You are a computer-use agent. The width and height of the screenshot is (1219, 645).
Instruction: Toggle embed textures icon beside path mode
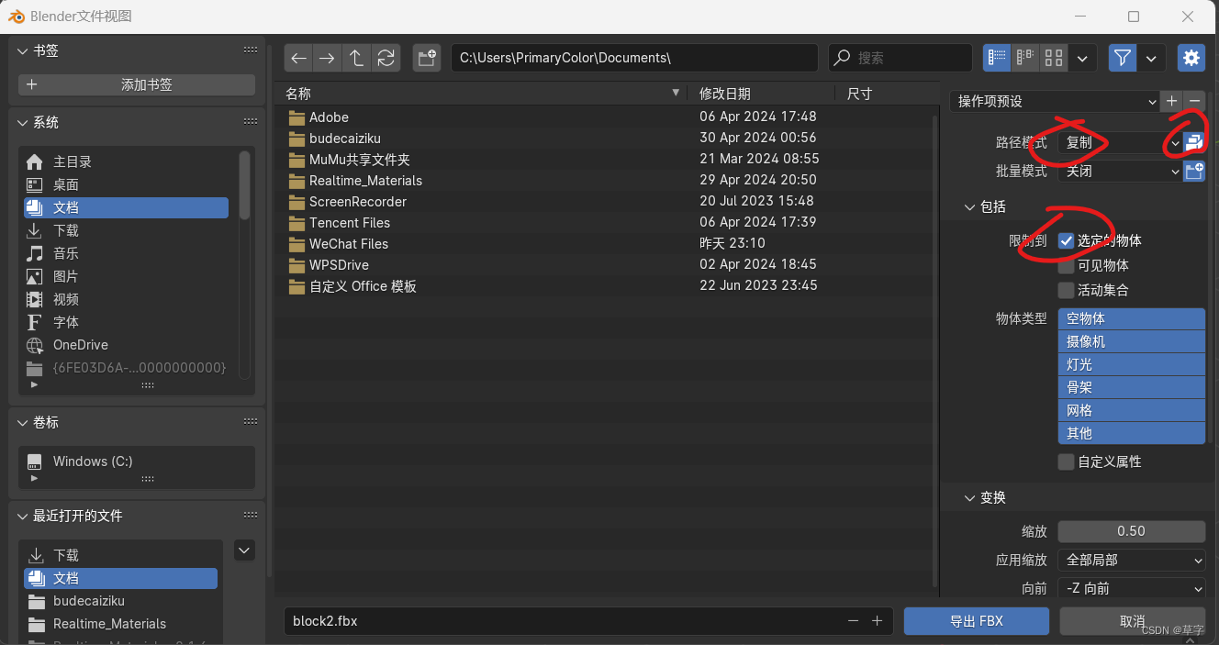(1194, 142)
